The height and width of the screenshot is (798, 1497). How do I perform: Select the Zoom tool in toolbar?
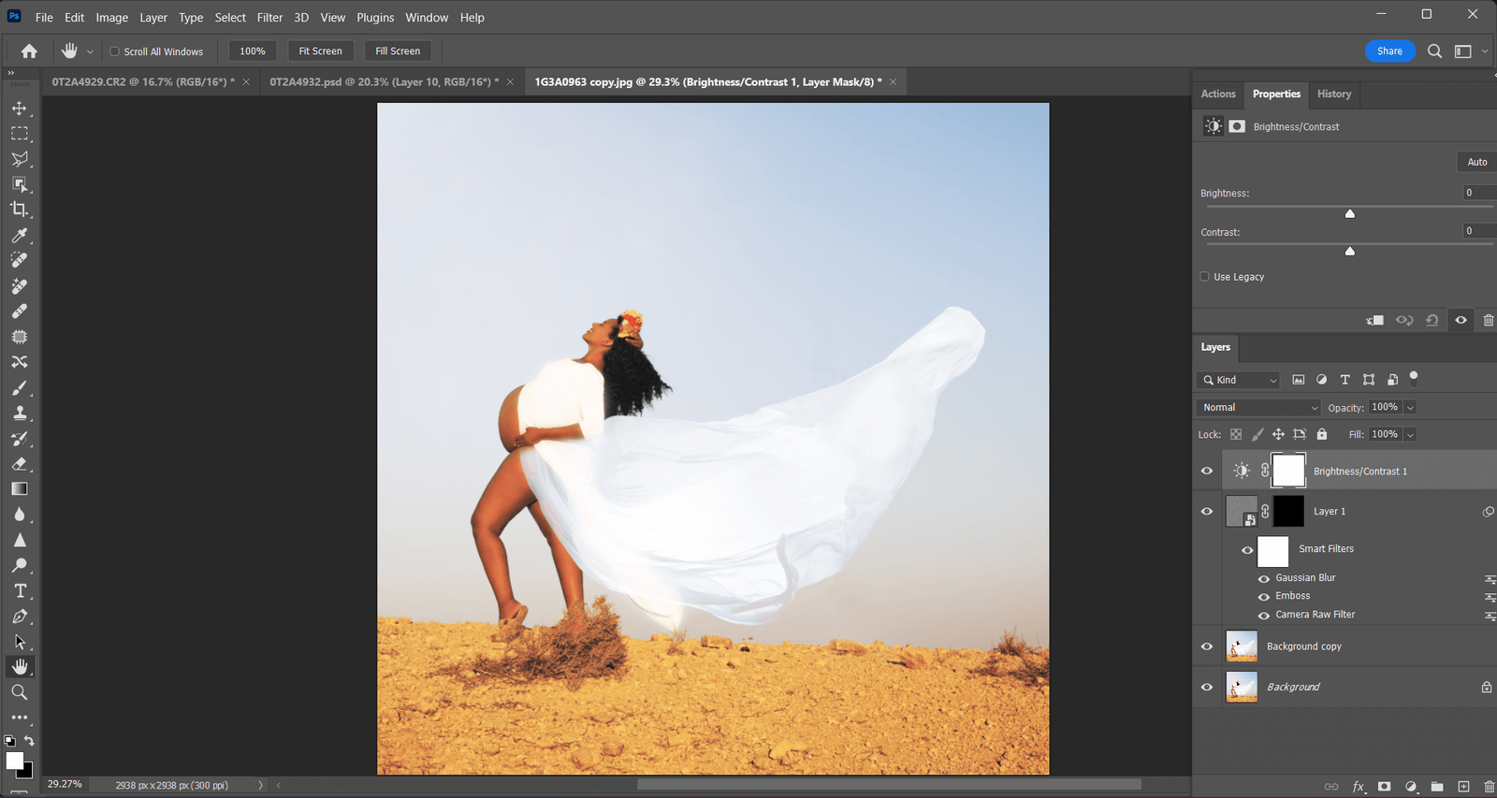tap(20, 692)
